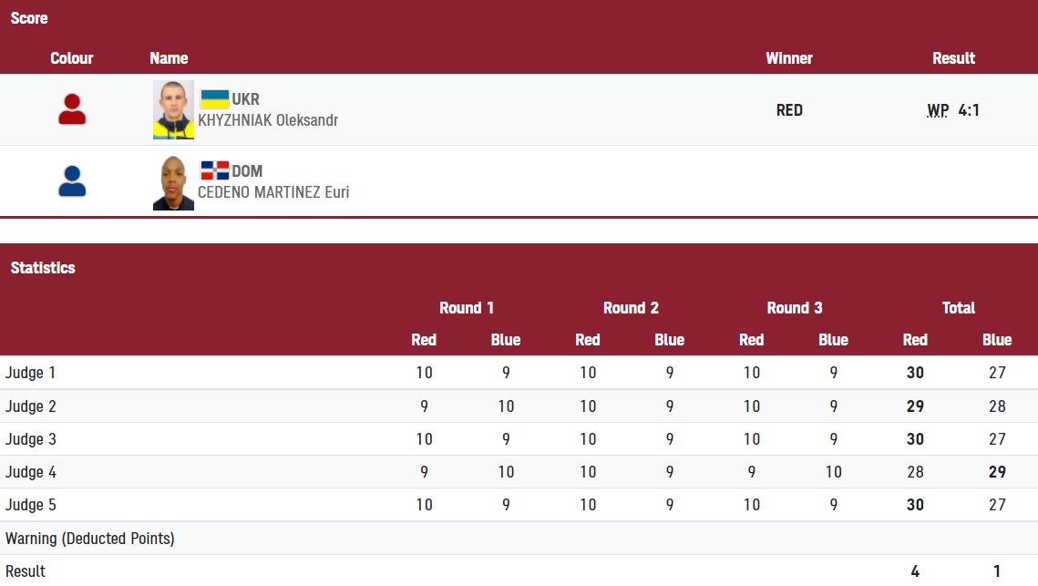Click the Dominican Republic flag icon
The image size is (1038, 586).
[214, 170]
